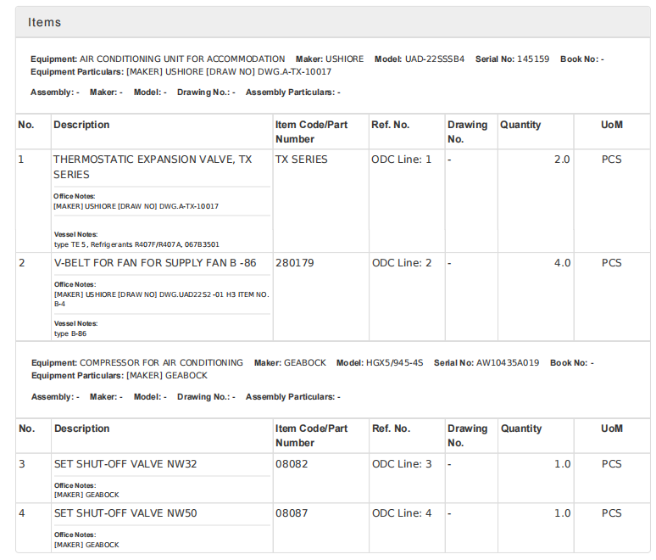Click the Items panel header
The height and width of the screenshot is (560, 656).
click(x=44, y=22)
